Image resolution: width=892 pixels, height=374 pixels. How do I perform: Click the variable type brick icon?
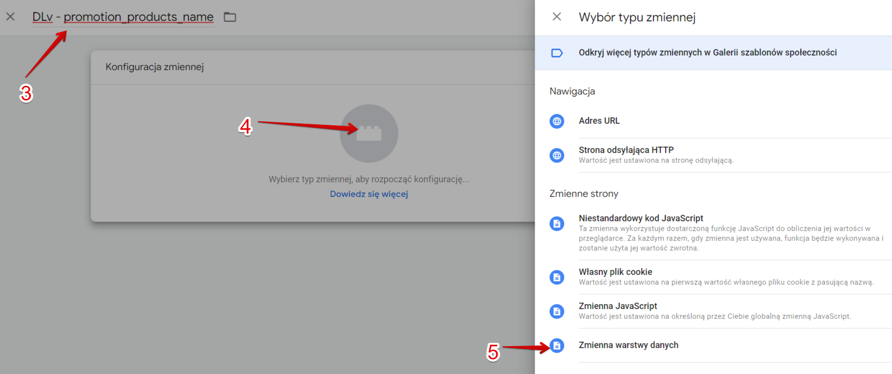point(369,133)
